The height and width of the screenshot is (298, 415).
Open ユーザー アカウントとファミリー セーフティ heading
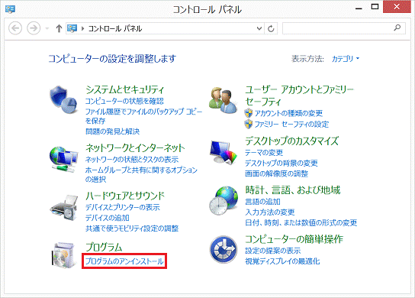pyautogui.click(x=299, y=96)
